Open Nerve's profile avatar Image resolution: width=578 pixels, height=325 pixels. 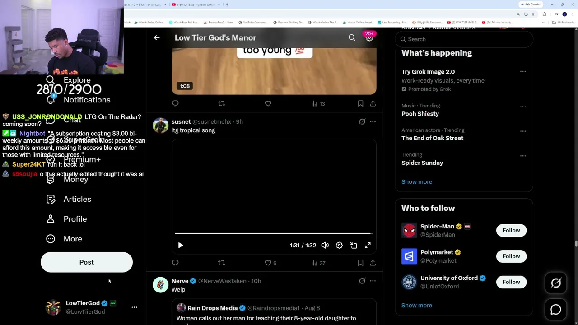[160, 284]
